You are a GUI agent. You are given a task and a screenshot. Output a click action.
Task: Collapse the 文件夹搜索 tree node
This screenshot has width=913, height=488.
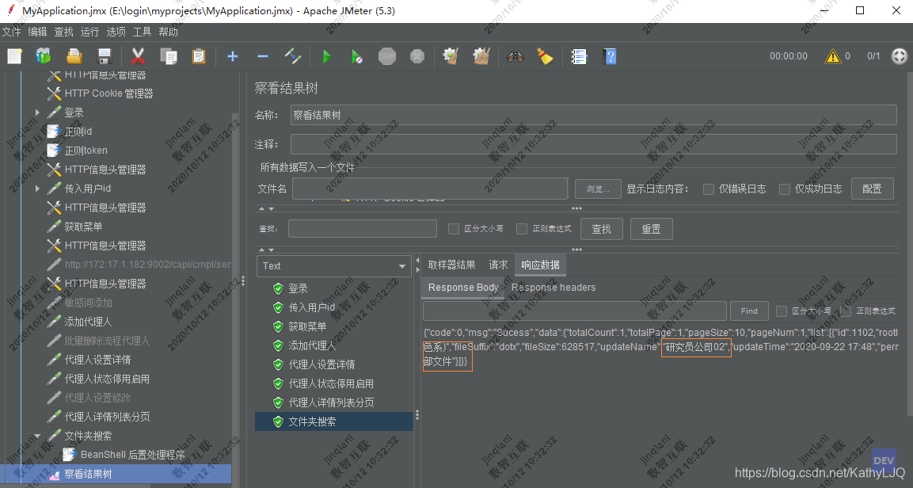click(x=37, y=436)
